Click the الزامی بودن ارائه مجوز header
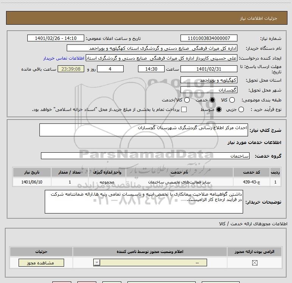Image resolution: width=292 pixels, height=283 pixels. pyautogui.click(x=254, y=251)
